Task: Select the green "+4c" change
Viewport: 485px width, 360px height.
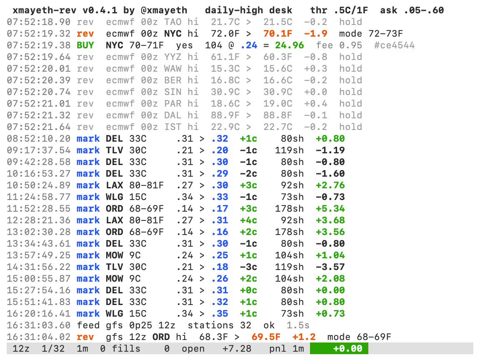Action: pos(249,220)
